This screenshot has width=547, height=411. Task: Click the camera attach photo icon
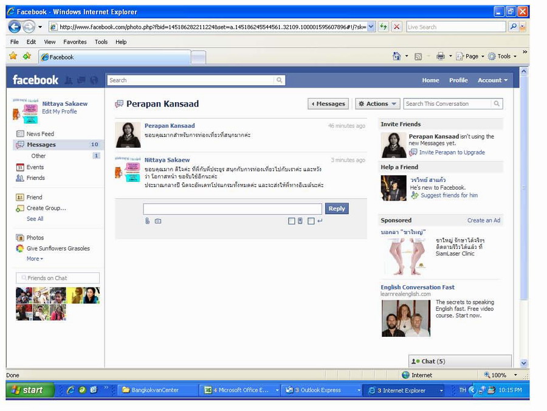[x=158, y=221]
